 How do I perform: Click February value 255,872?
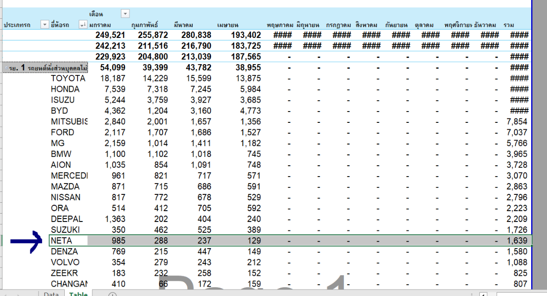click(153, 35)
